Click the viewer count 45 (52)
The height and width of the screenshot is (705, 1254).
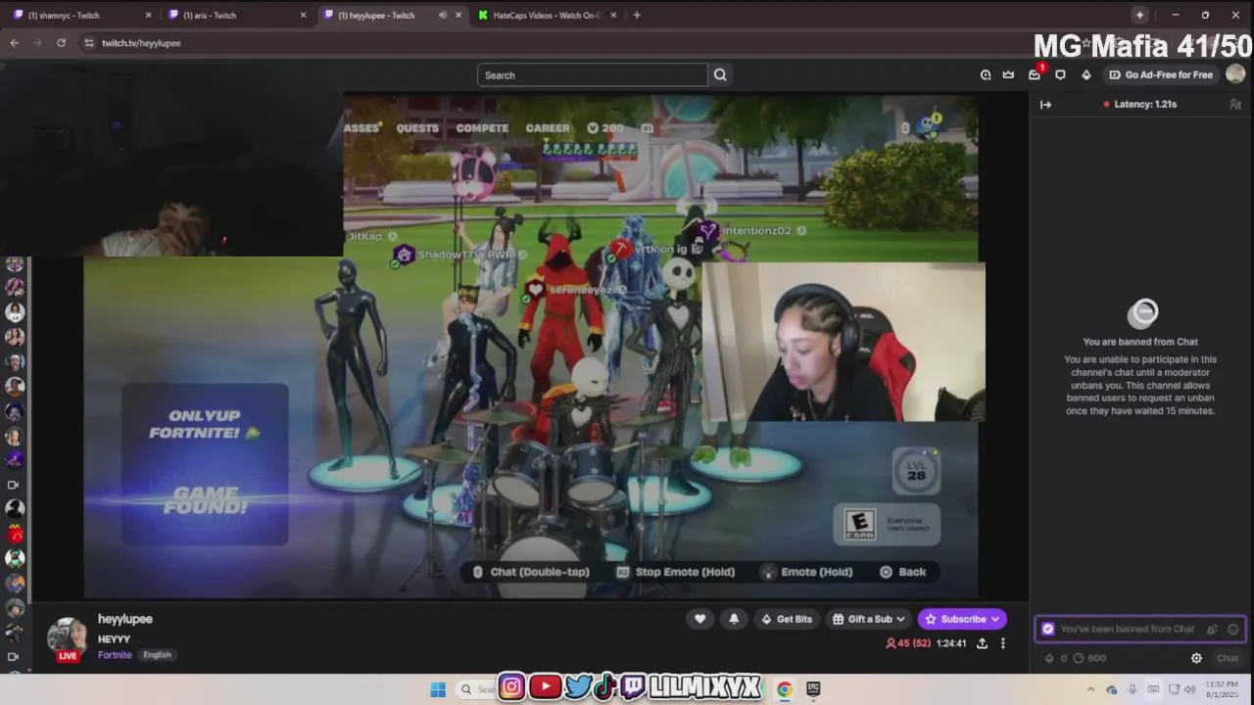coord(908,643)
